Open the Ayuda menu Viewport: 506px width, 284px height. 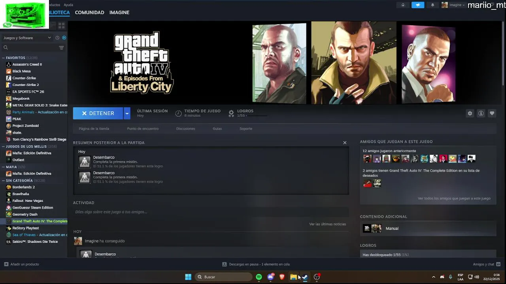click(68, 5)
